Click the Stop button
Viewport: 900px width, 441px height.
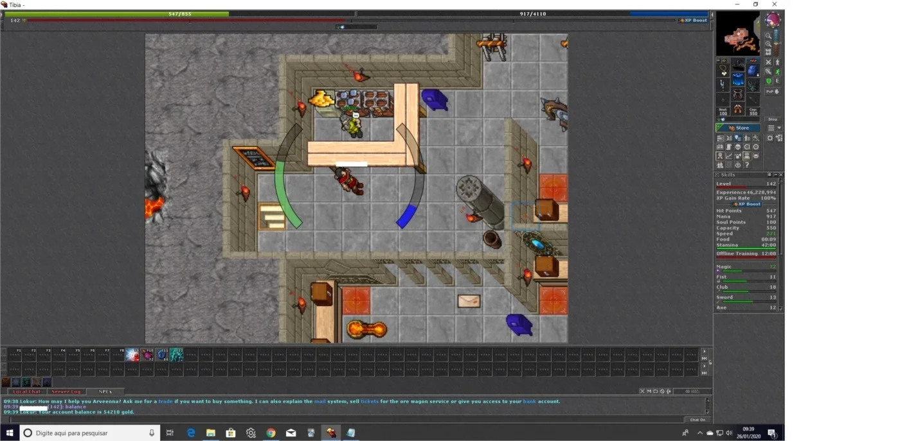772,119
